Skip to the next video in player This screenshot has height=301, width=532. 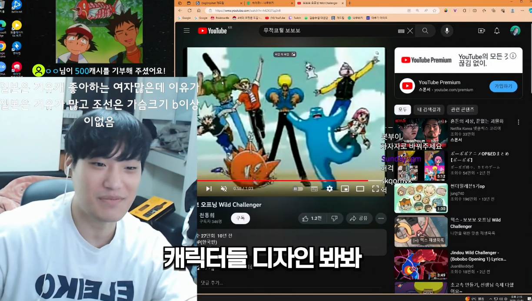(209, 189)
